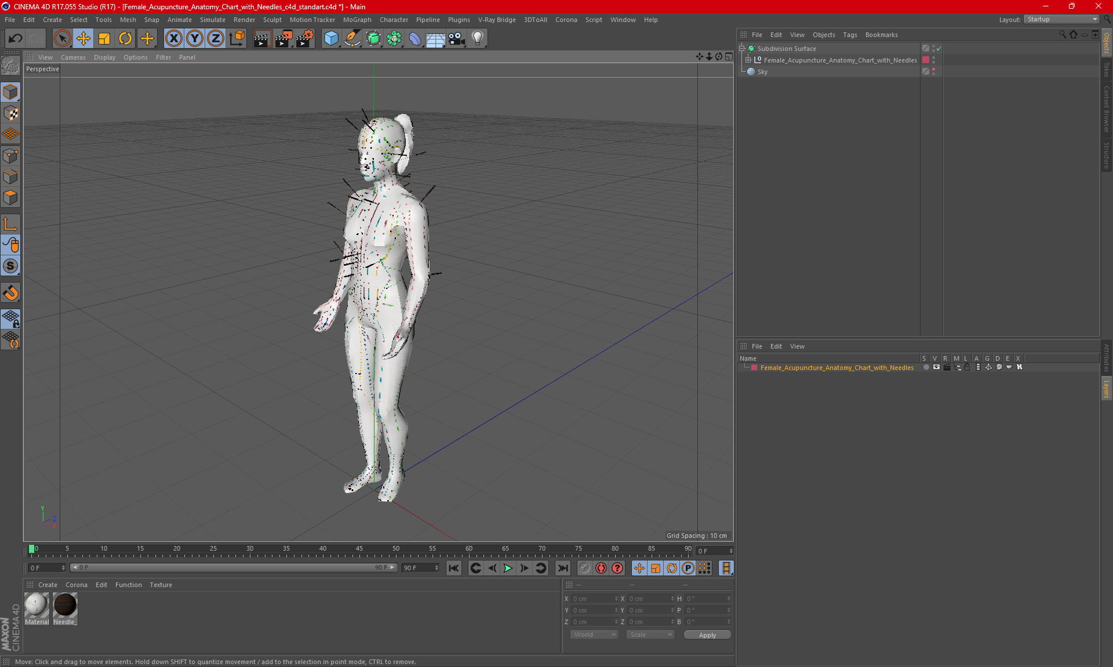Expand Female_Acupuncture_Anatomy_Chart_with_Needles object

[748, 60]
